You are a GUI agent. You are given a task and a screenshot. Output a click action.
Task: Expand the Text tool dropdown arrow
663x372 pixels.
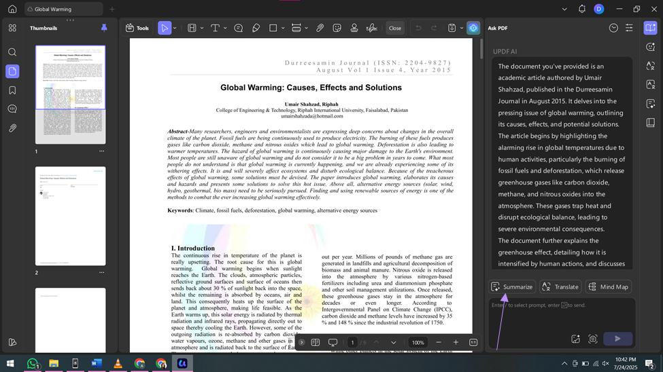[225, 29]
